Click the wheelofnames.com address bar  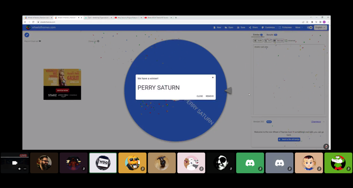coord(169,22)
